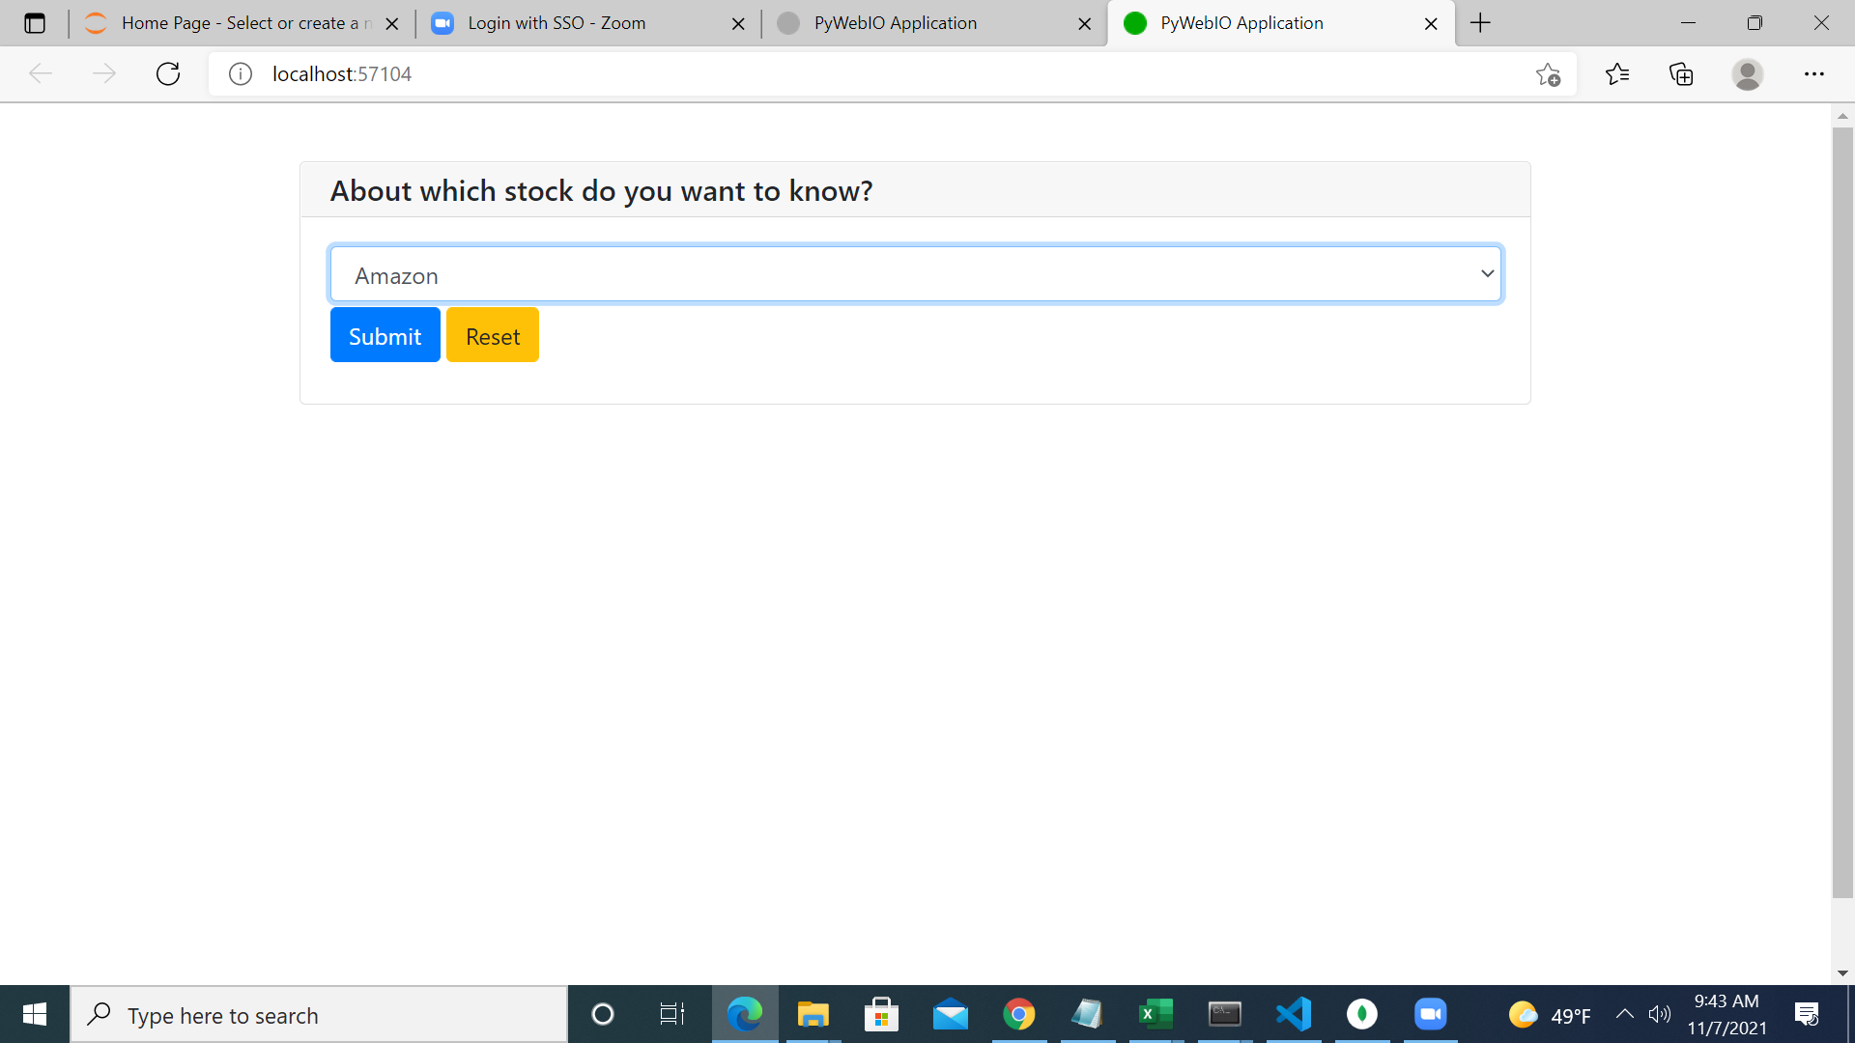
Task: Open the Favorites list icon
Action: click(x=1616, y=74)
